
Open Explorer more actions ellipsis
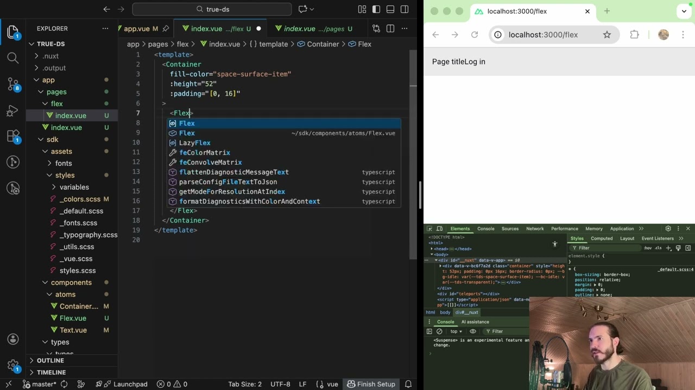pyautogui.click(x=105, y=29)
